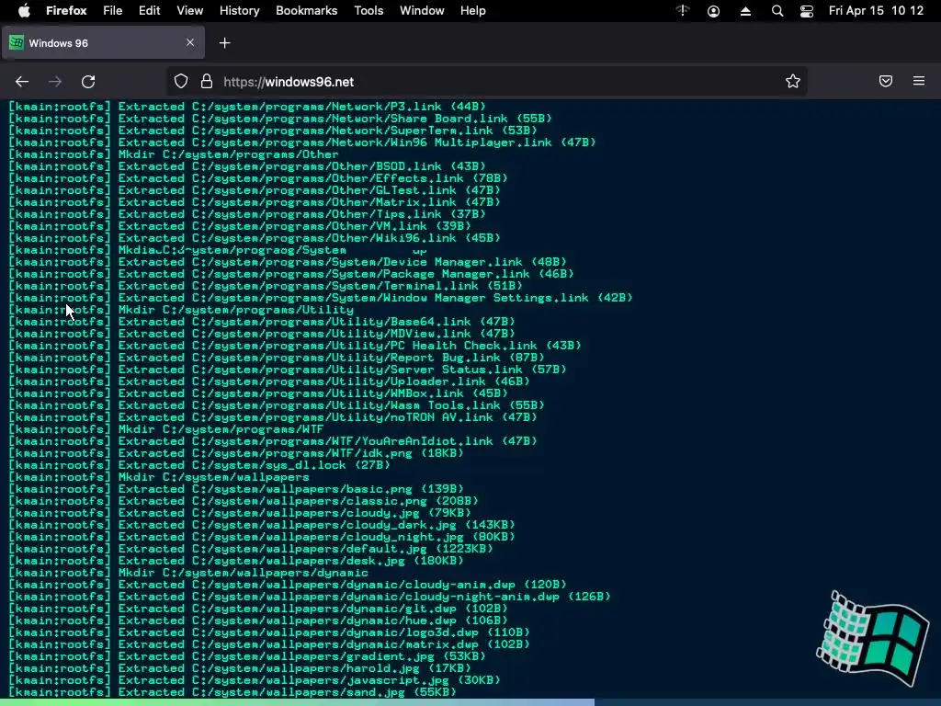
Task: Bookmark this page with star icon
Action: click(793, 82)
